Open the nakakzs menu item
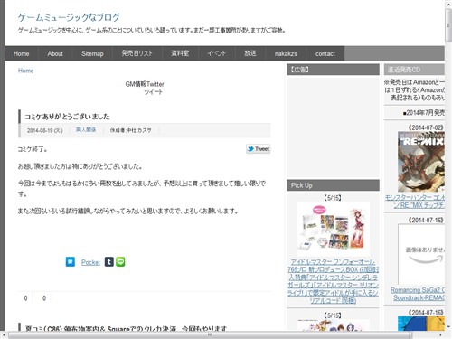Viewport: 452px width, 339px height. pos(286,53)
